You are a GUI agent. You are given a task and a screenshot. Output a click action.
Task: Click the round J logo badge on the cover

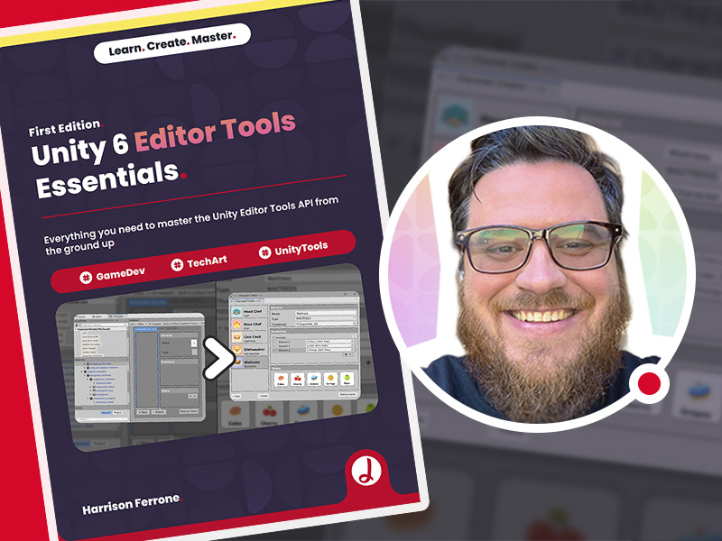coord(366,472)
